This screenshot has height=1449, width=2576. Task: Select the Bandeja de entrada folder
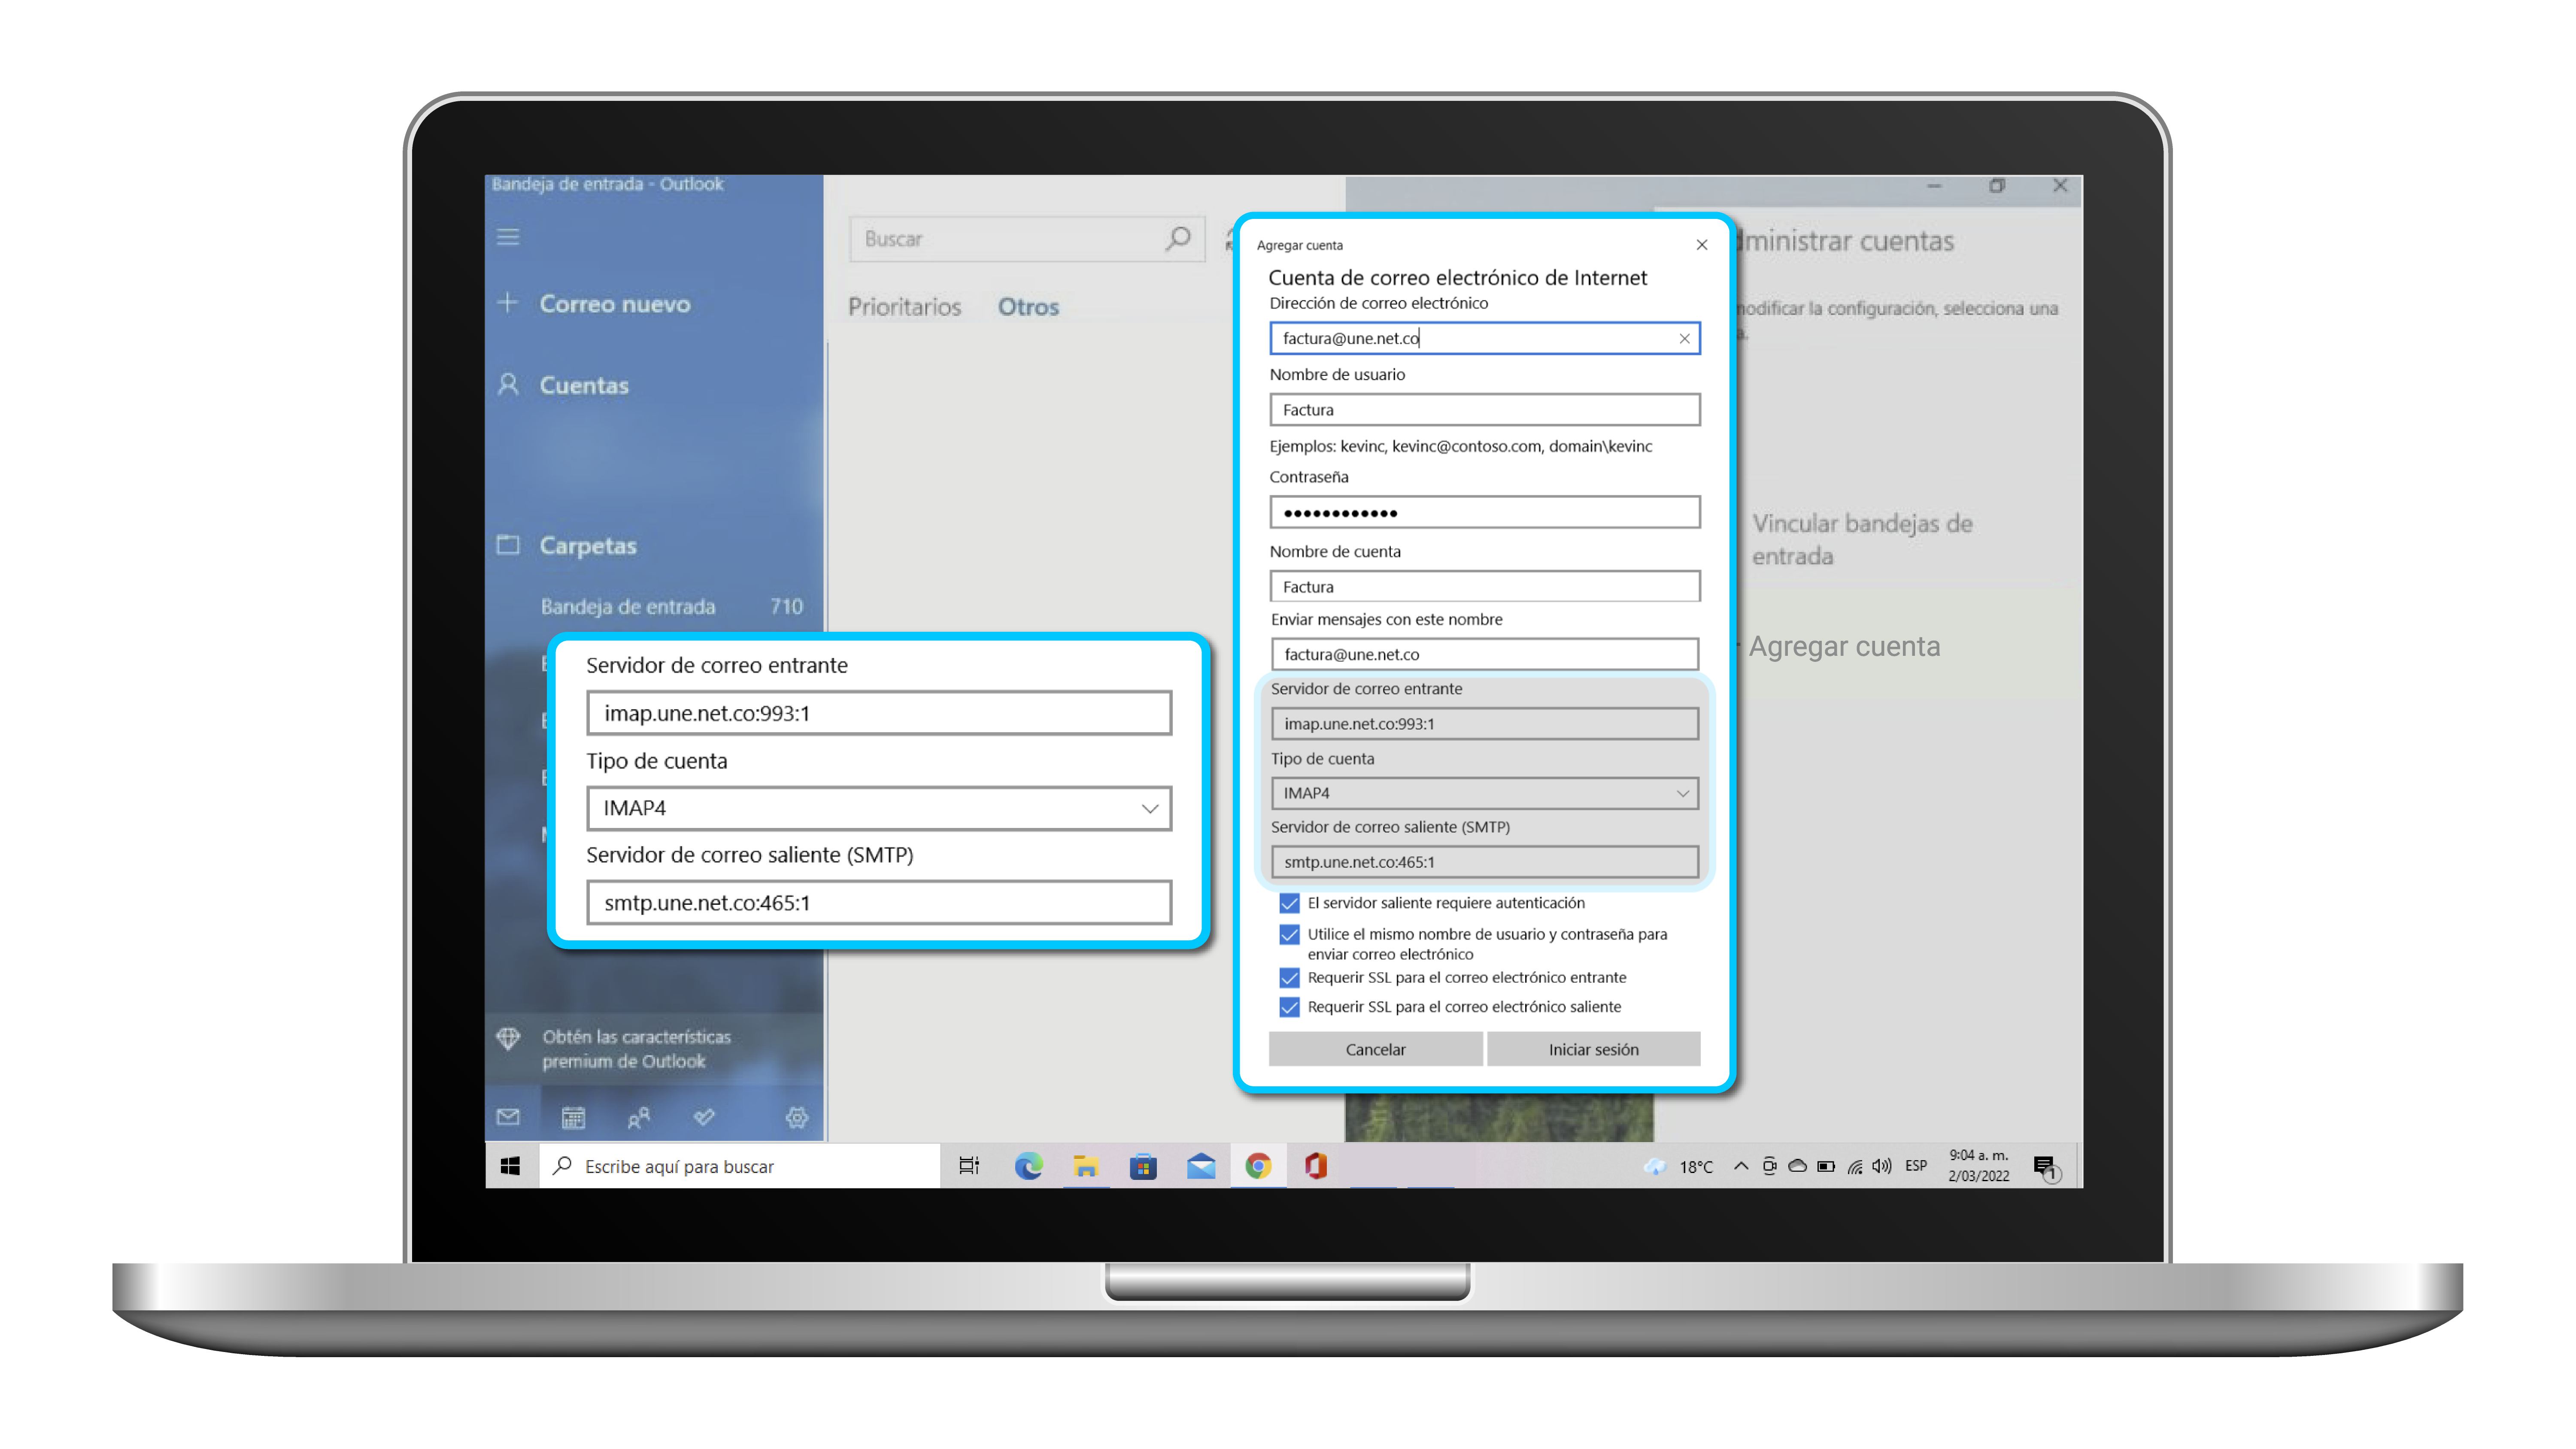(672, 606)
